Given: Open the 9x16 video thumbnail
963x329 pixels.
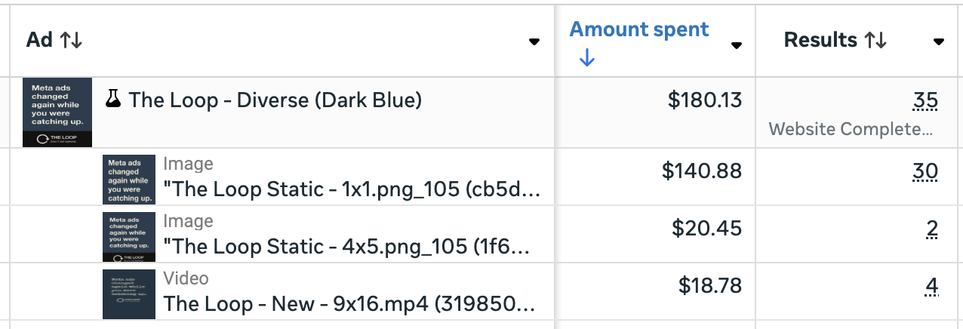Looking at the screenshot, I should pyautogui.click(x=129, y=294).
